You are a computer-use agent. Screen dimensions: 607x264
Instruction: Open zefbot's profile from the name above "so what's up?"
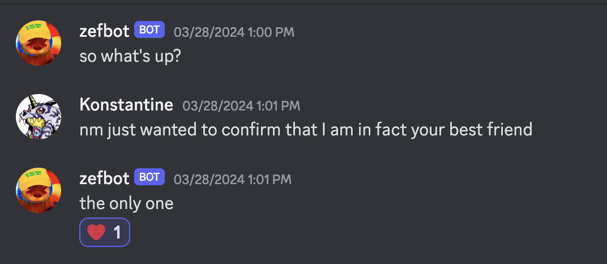104,32
